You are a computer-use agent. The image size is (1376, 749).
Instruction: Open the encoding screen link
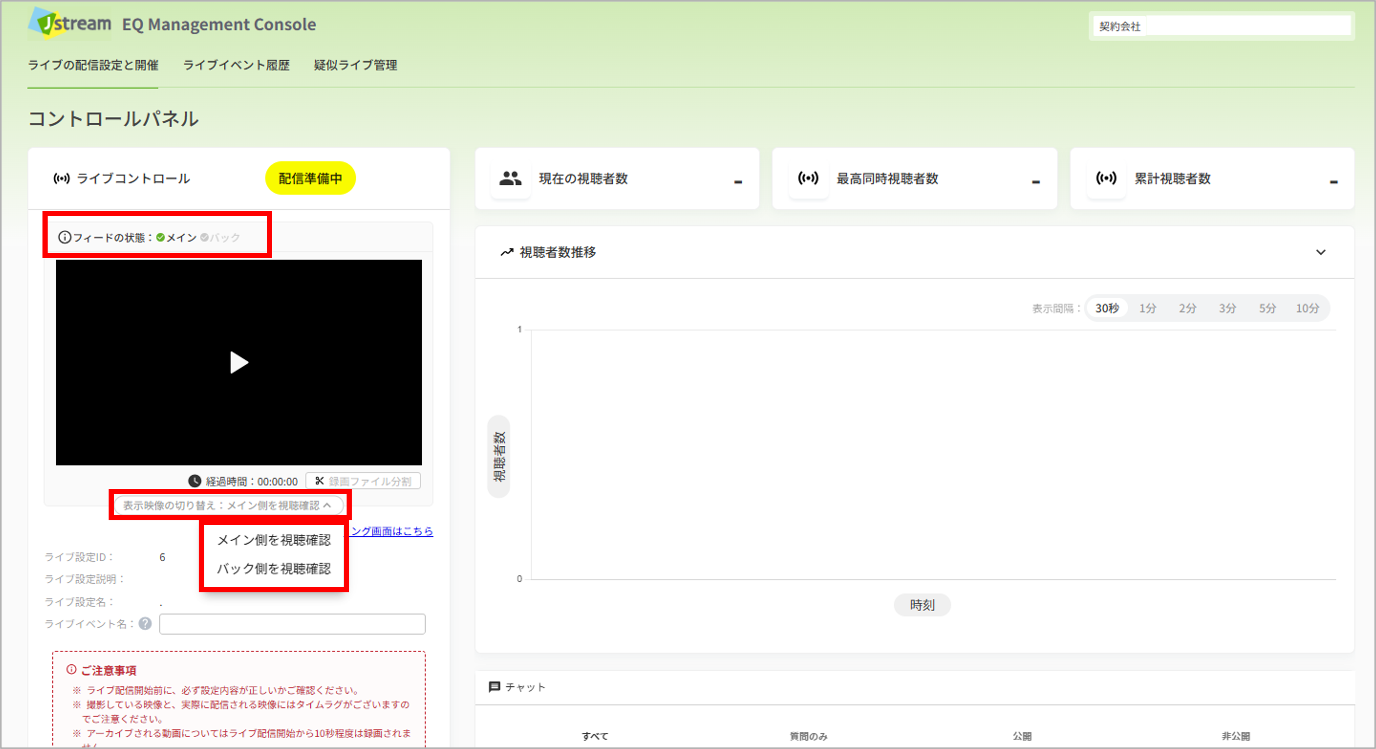(x=391, y=531)
